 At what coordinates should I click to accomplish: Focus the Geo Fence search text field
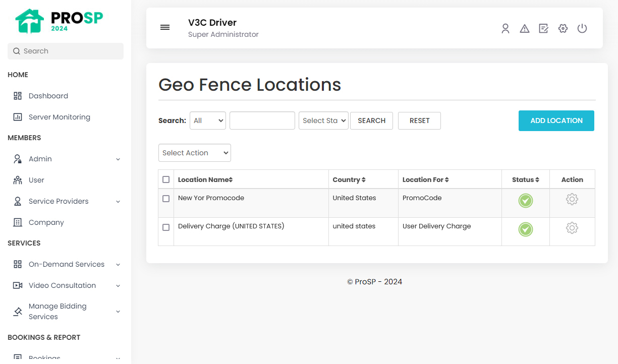[x=262, y=120]
